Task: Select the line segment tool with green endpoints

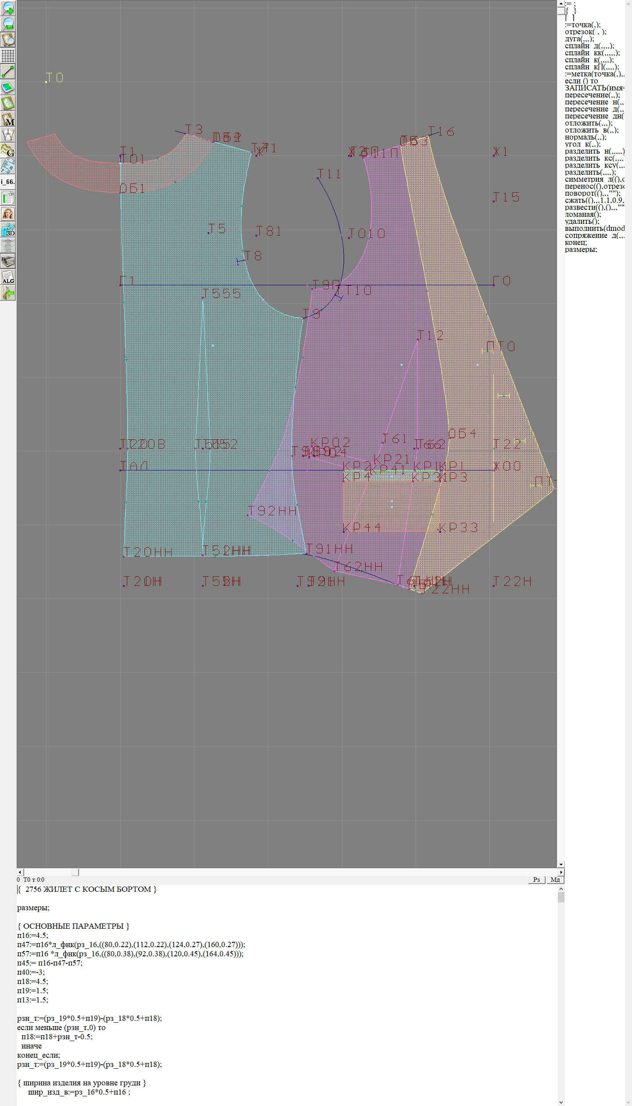Action: point(8,72)
